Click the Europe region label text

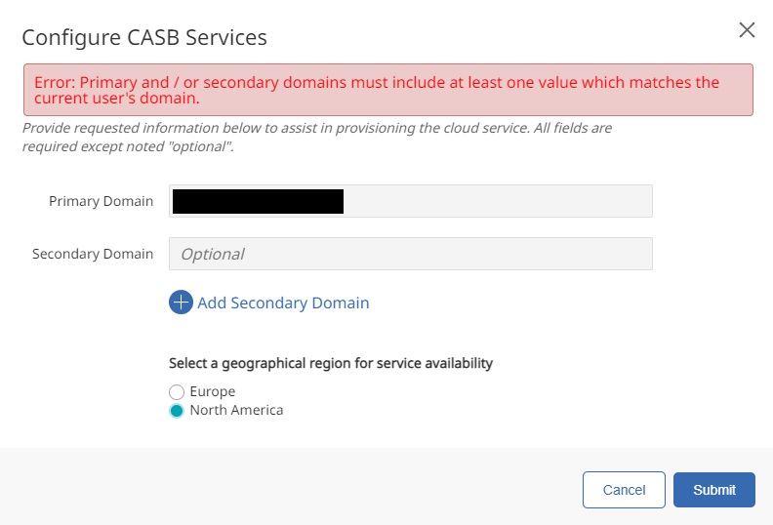point(212,391)
